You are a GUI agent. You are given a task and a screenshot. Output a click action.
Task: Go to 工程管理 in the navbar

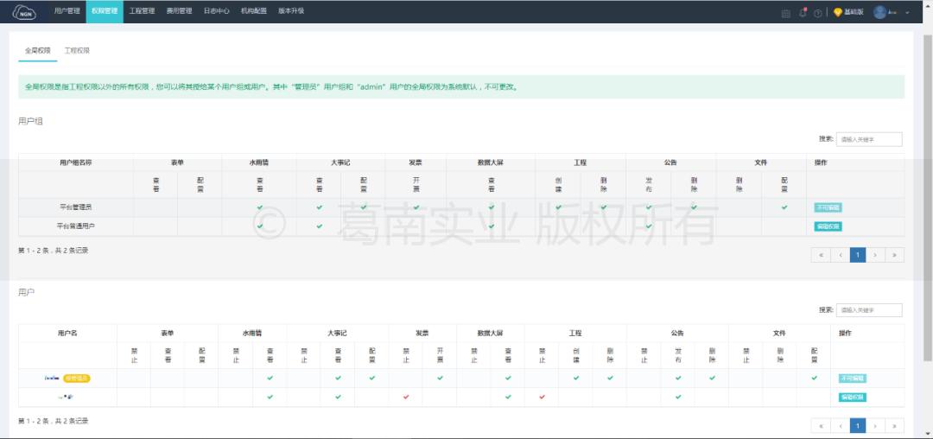click(x=142, y=11)
